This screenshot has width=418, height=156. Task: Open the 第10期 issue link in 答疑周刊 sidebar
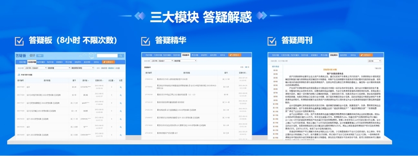coord(275,104)
